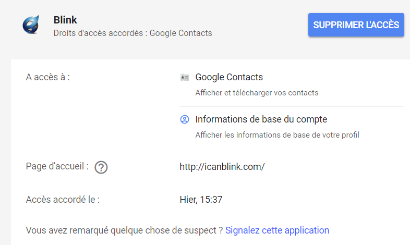The width and height of the screenshot is (410, 245).
Task: Click the divider line between permissions
Action: click(x=292, y=106)
